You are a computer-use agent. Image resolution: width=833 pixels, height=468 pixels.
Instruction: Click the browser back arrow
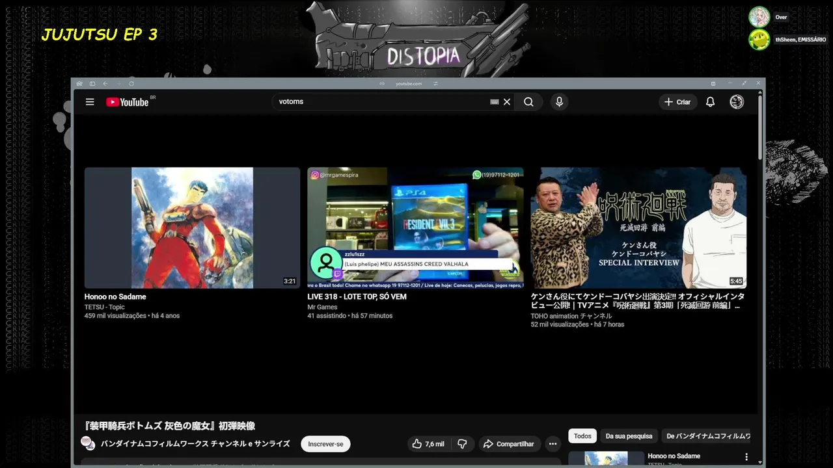click(x=105, y=84)
